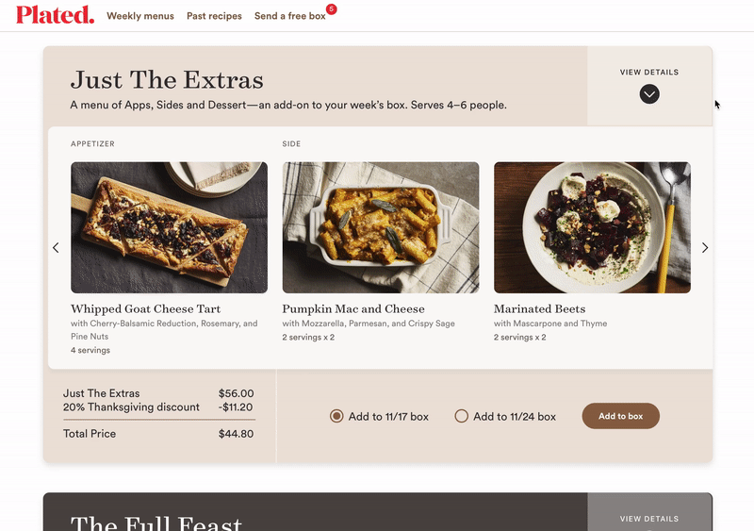This screenshot has height=531, width=754.
Task: Click The Full Feast heading
Action: (156, 522)
